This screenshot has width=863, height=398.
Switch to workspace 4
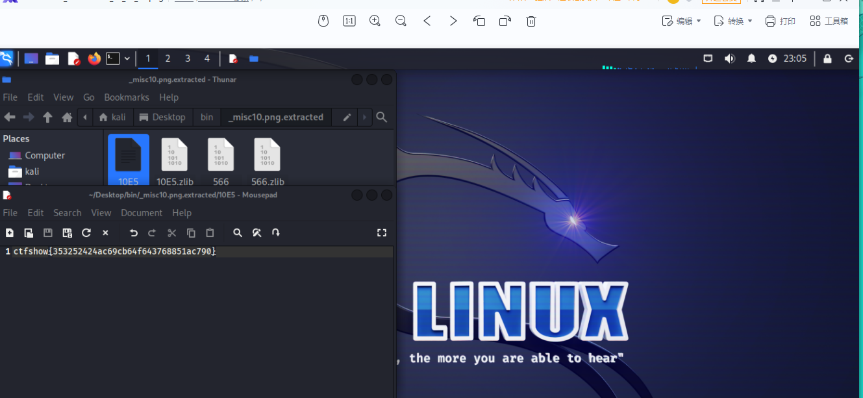tap(207, 58)
